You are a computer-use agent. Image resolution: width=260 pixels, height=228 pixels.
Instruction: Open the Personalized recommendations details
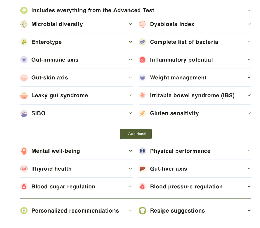[131, 210]
